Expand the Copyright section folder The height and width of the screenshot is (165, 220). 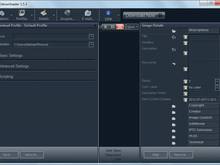[x=174, y=106]
